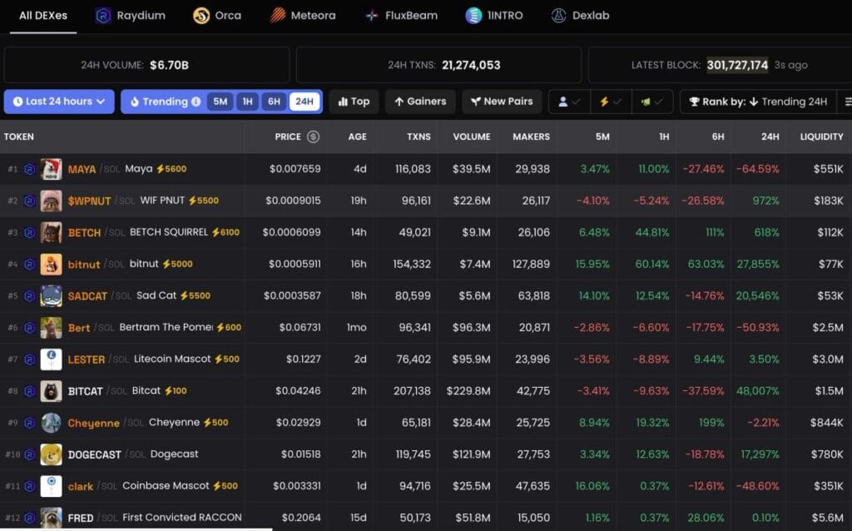Image resolution: width=852 pixels, height=531 pixels.
Task: Sort by the AGE column header
Action: click(357, 137)
